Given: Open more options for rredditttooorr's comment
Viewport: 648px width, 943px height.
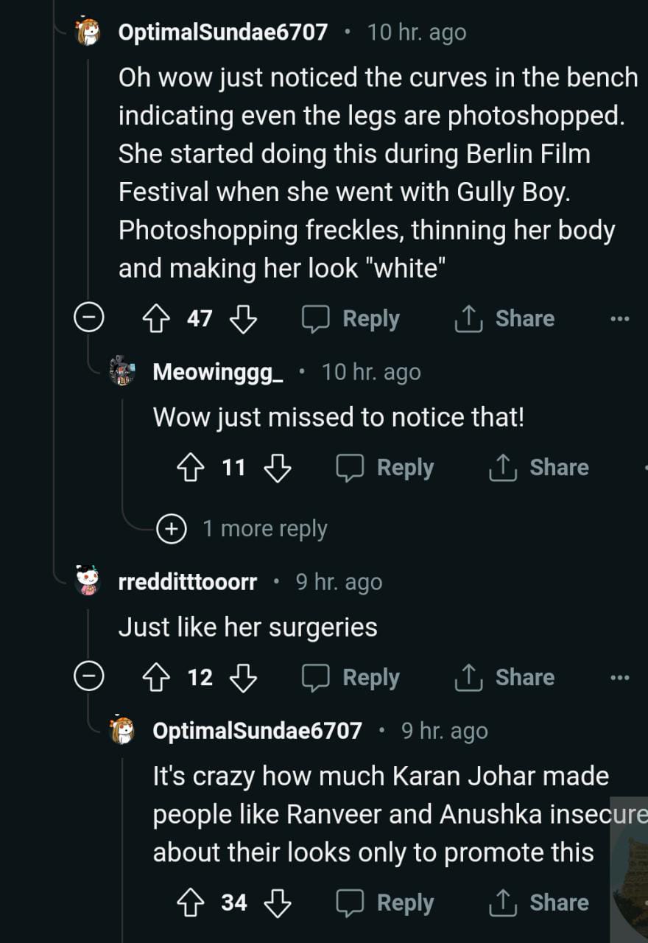Looking at the screenshot, I should pos(620,678).
